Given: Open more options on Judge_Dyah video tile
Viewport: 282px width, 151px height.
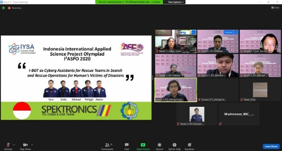Looking at the screenshot, I should 194,32.
